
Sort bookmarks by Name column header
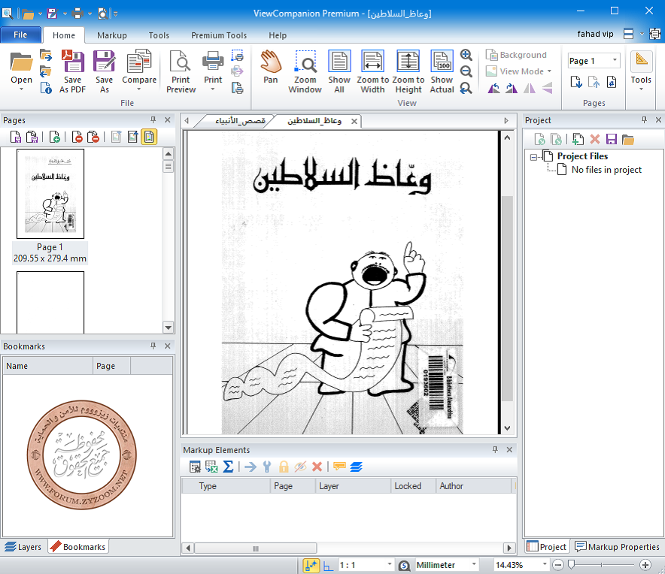coord(48,366)
